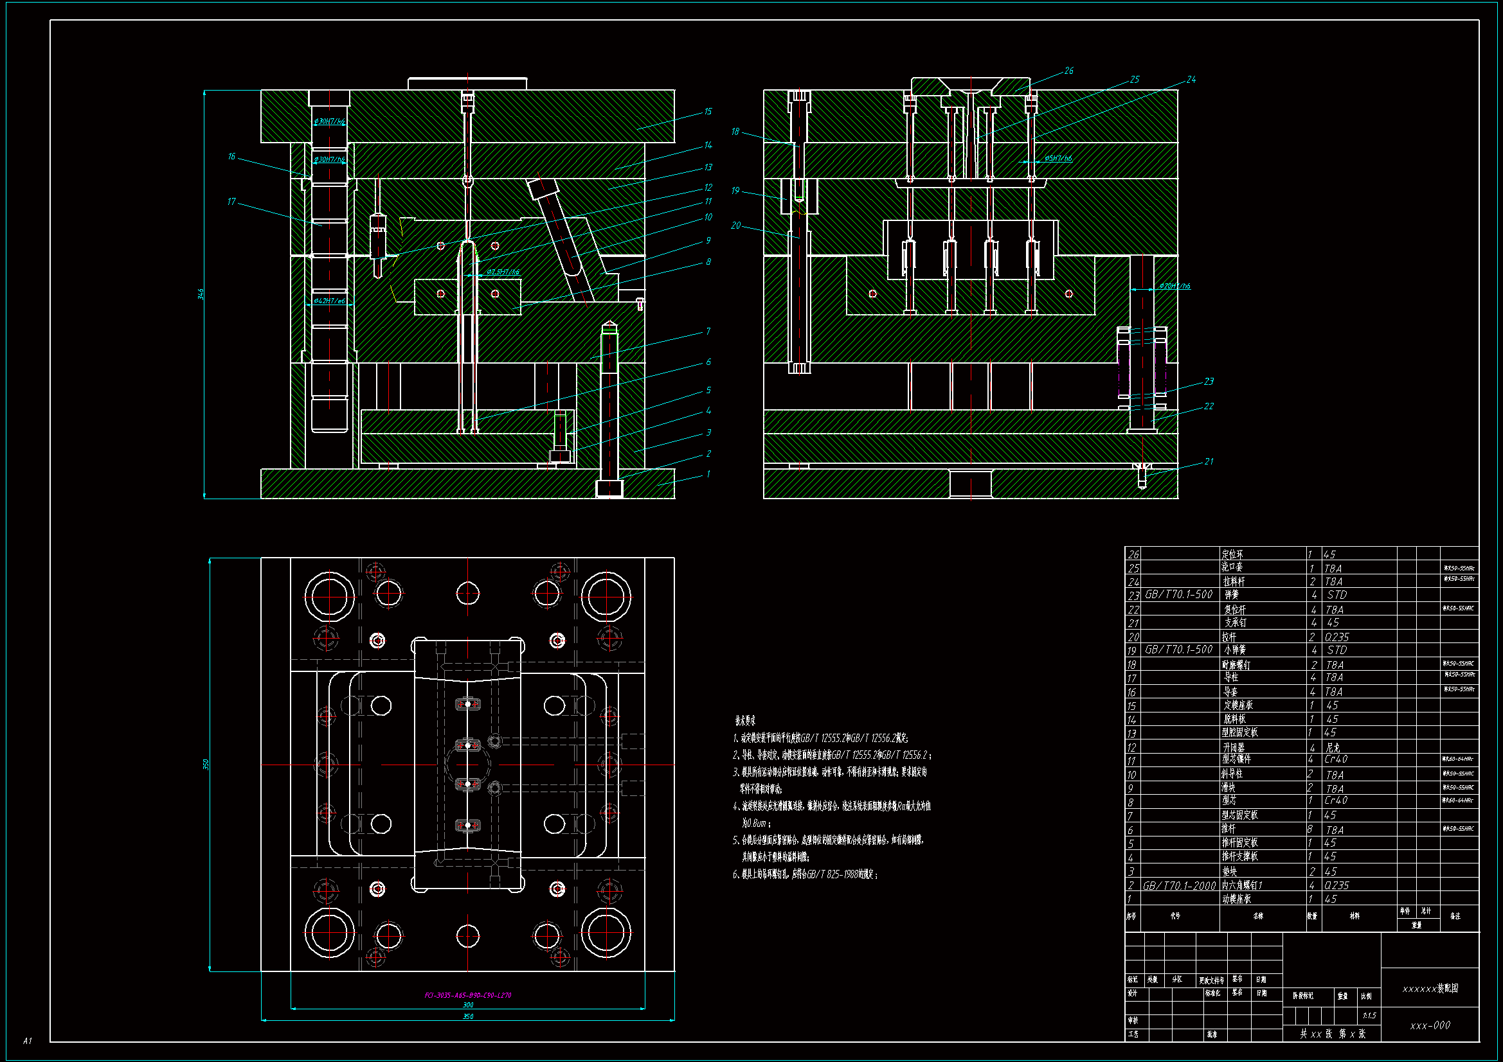Select Q235 material in row 20

tap(1336, 637)
